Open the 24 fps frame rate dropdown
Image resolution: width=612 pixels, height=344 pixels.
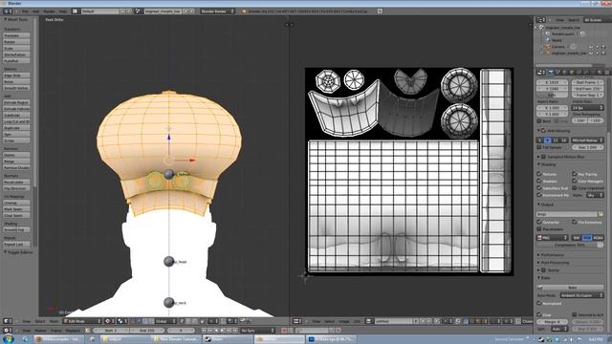pyautogui.click(x=587, y=108)
